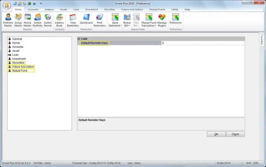The image size is (266, 167).
Task: Open the Securities ribbon tab
Action: click(x=109, y=10)
